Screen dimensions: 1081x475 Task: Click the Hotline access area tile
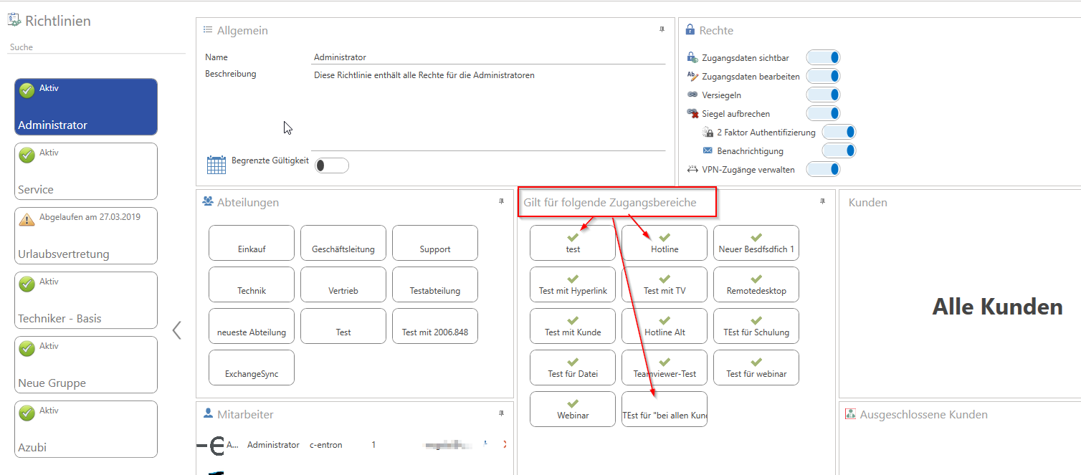click(x=664, y=244)
